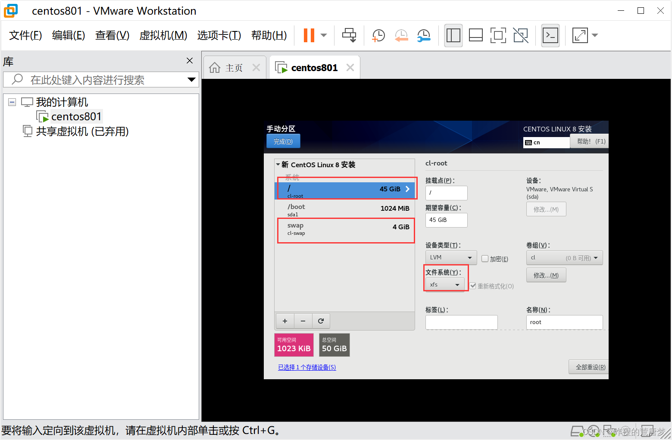Click the 标签(L) label input field

(462, 322)
